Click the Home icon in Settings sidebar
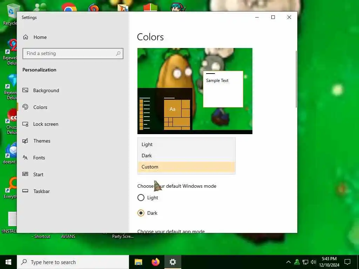 tap(26, 37)
